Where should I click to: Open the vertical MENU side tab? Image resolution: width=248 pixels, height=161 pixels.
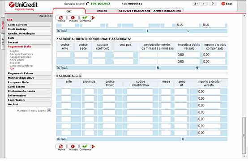[3, 25]
